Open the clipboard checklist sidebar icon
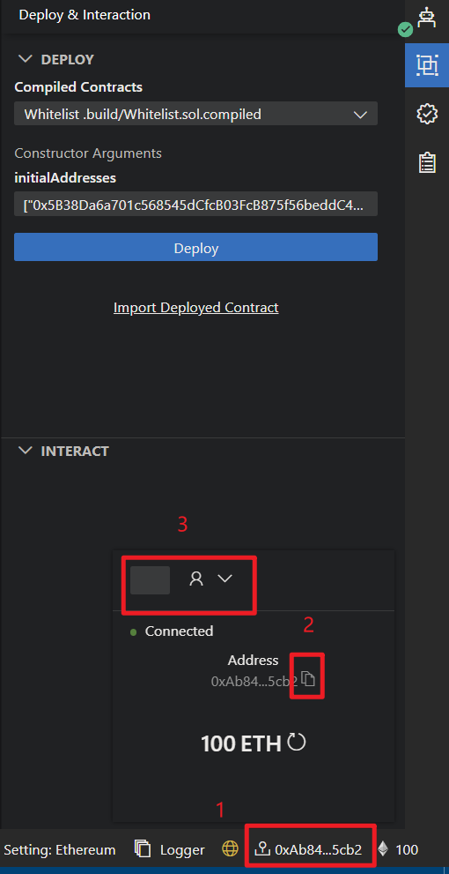449x874 pixels. click(x=427, y=163)
